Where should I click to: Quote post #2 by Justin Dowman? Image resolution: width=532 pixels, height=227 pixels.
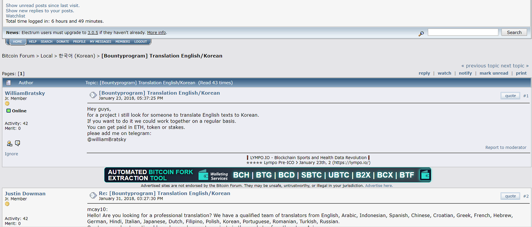pos(510,196)
